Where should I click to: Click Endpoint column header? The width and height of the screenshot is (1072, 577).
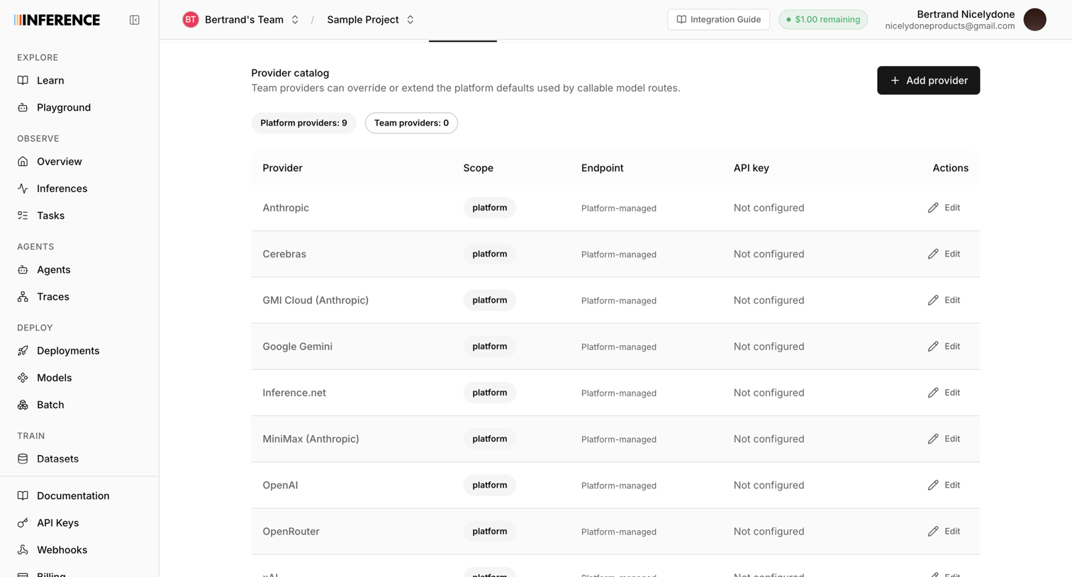[x=602, y=168]
